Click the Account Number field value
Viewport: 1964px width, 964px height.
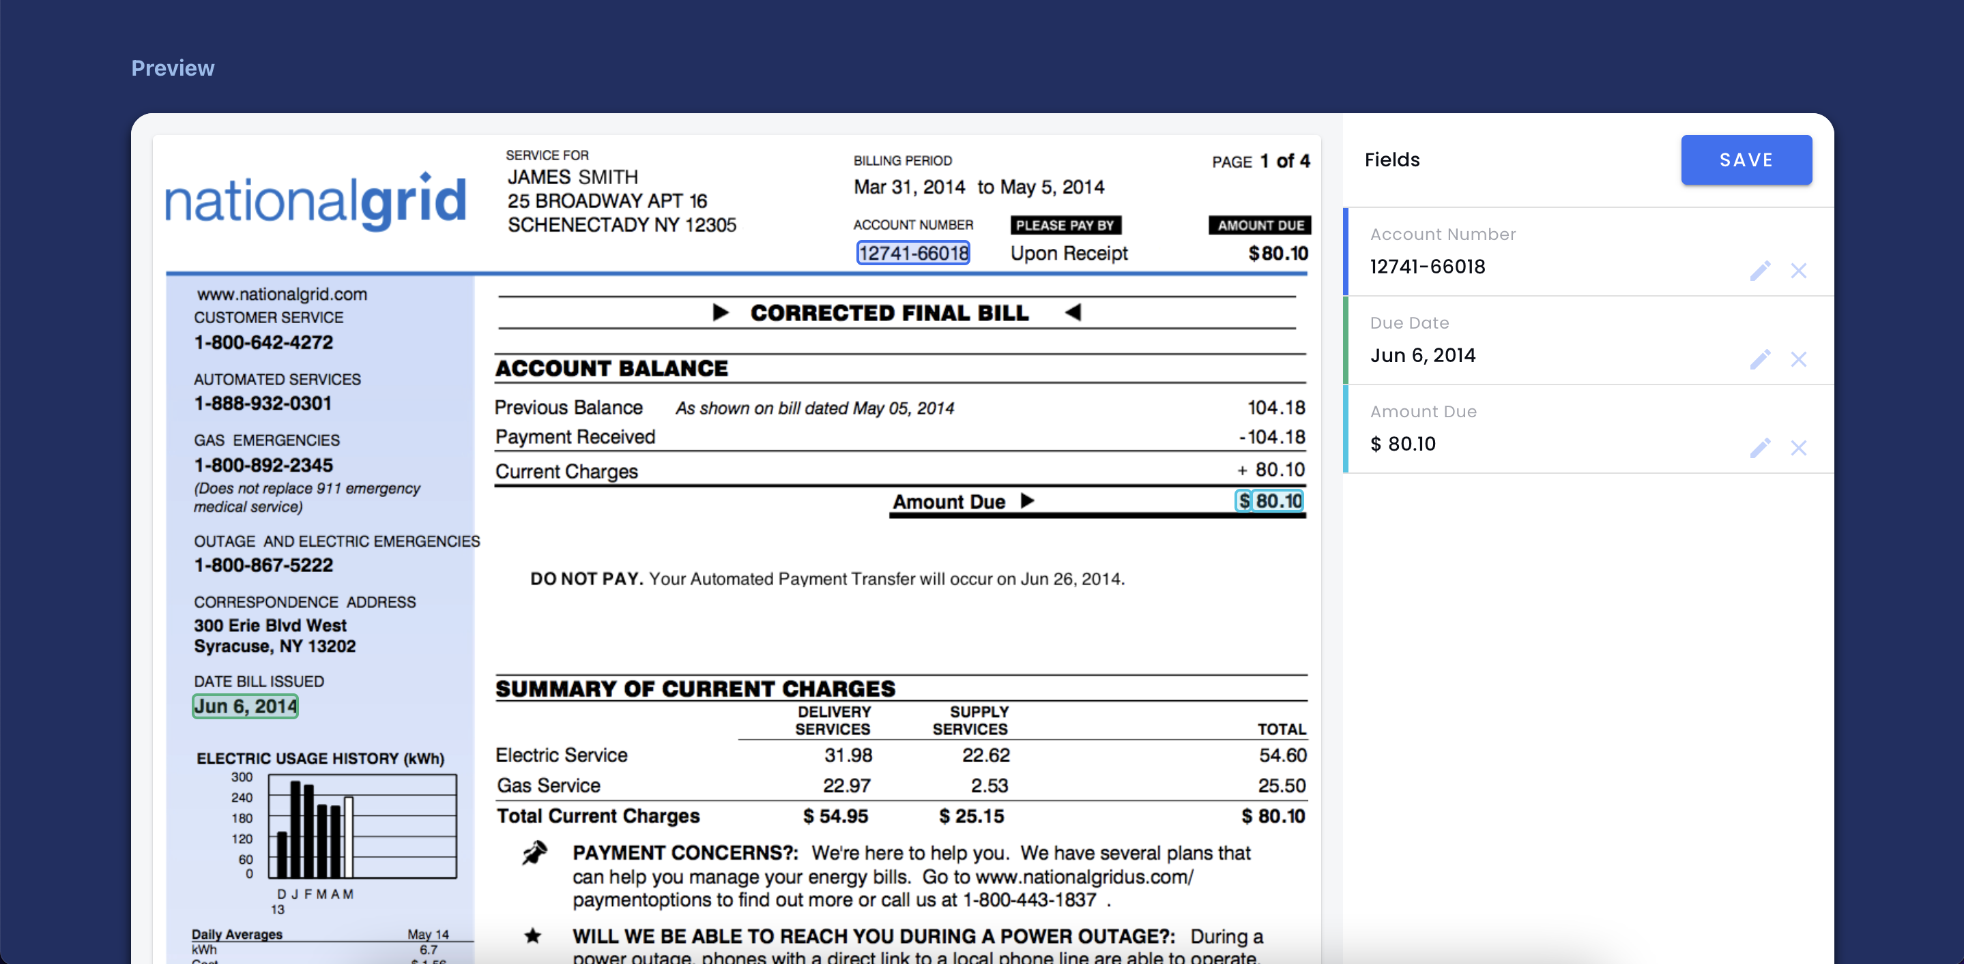[1427, 267]
